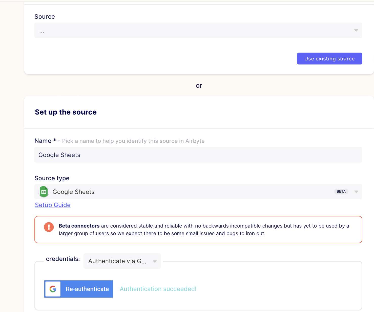Image resolution: width=374 pixels, height=312 pixels.
Task: Click the Google G logo icon
Action: 53,289
